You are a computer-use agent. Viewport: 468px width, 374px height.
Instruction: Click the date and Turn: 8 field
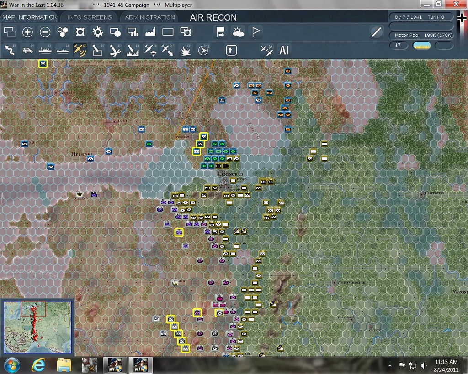pyautogui.click(x=421, y=17)
